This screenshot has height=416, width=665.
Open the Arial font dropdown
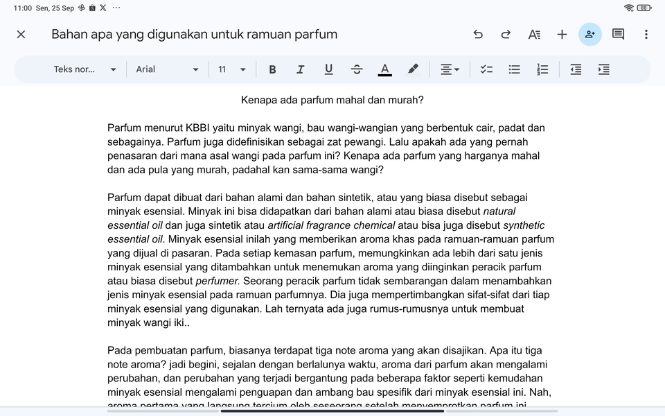(166, 69)
